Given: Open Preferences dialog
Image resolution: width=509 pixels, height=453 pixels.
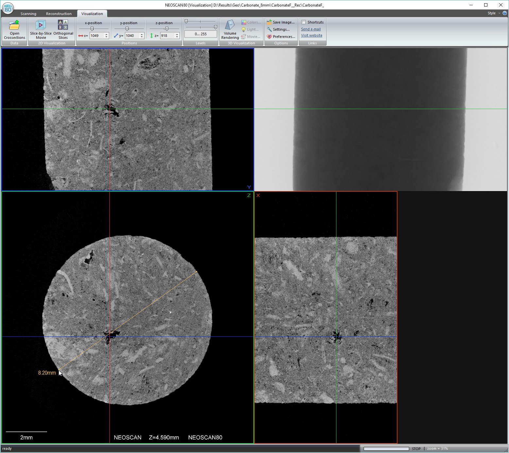Looking at the screenshot, I should point(281,37).
